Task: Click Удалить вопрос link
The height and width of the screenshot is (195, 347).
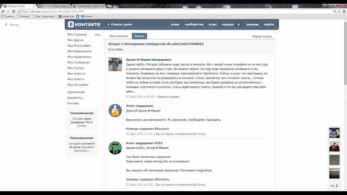Action: point(168,97)
